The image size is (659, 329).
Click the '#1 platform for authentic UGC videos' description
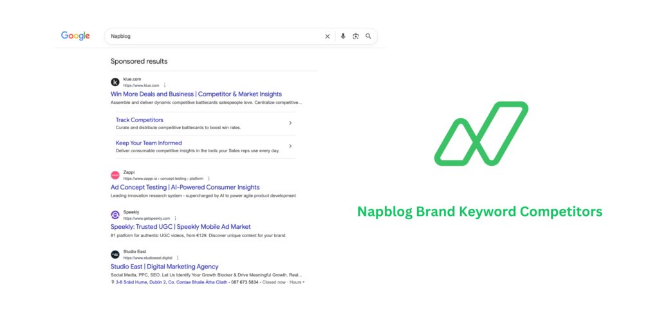click(198, 235)
